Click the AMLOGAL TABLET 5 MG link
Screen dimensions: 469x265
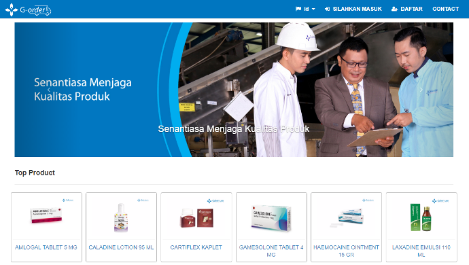[x=46, y=247]
